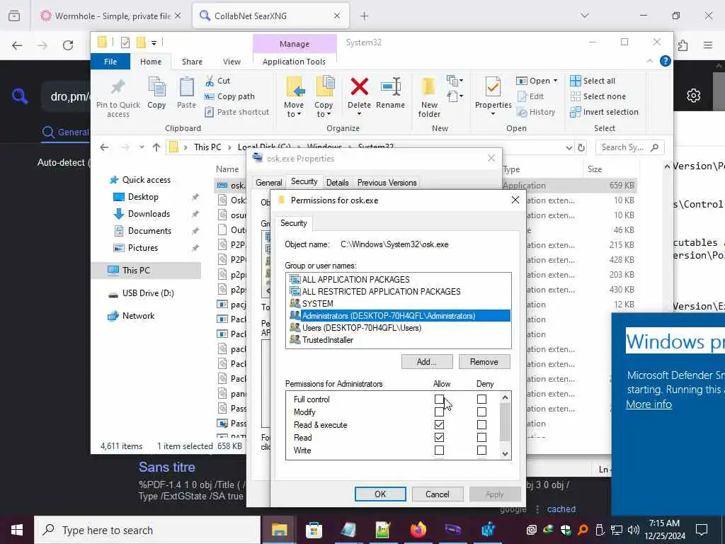Click Select all in ribbon
The image size is (725, 544).
[x=593, y=81]
